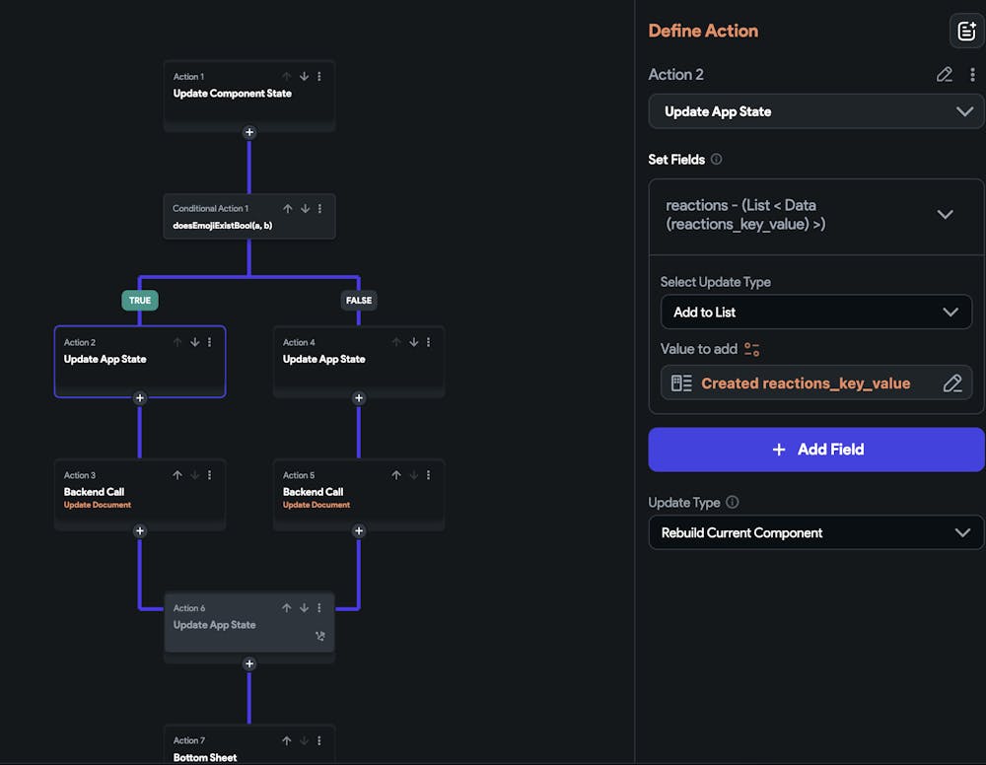Screen dimensions: 986x765
Task: Click the TRUE branch label
Action: point(140,301)
